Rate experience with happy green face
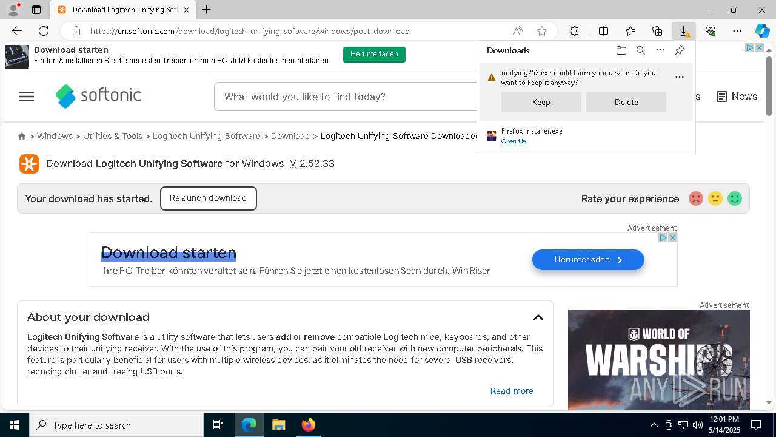This screenshot has width=776, height=437. (x=735, y=198)
